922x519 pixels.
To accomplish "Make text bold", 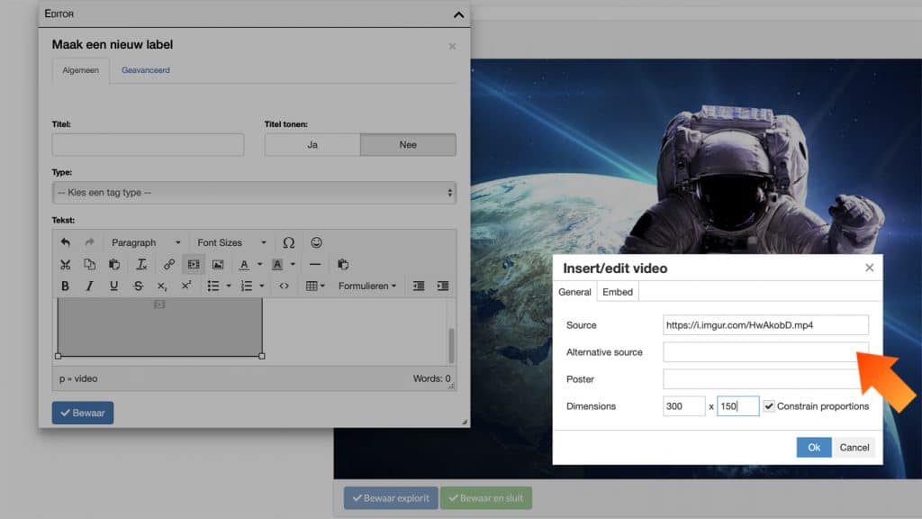I will [x=65, y=286].
